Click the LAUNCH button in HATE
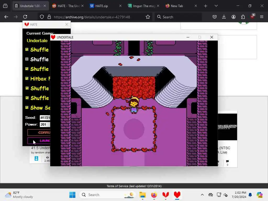The image size is (268, 201). [39, 141]
